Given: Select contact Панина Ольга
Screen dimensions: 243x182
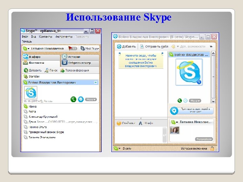Looking at the screenshot, I should click(61, 127).
